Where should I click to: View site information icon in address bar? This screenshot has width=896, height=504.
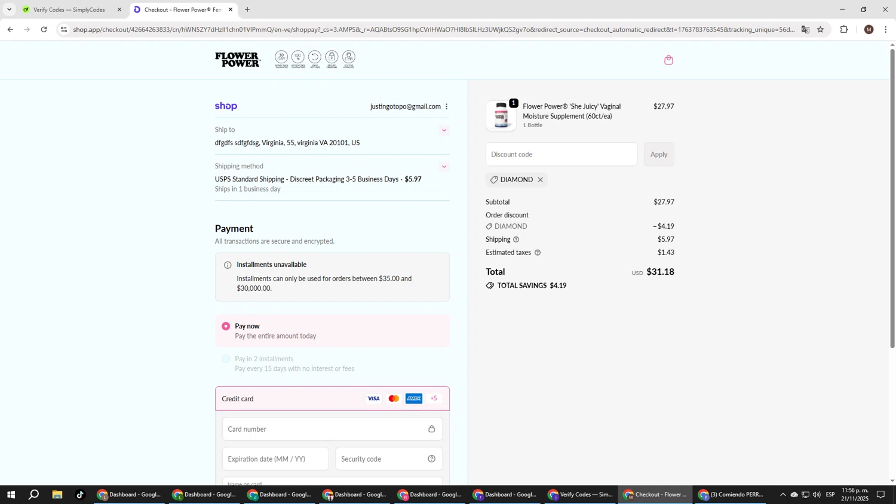(64, 29)
